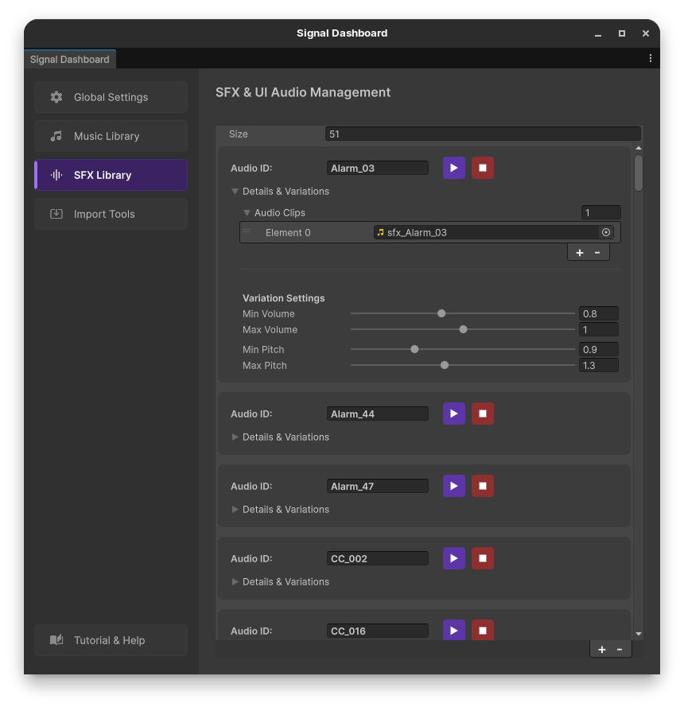Maximize the Signal Dashboard window
The width and height of the screenshot is (684, 707).
622,33
